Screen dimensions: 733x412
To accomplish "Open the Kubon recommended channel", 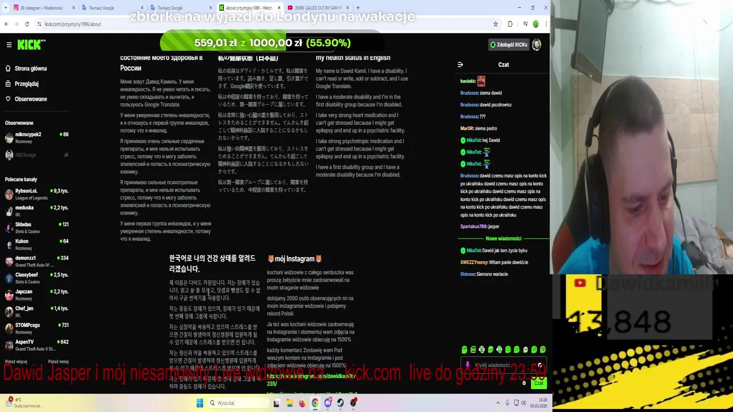I will 37,244.
